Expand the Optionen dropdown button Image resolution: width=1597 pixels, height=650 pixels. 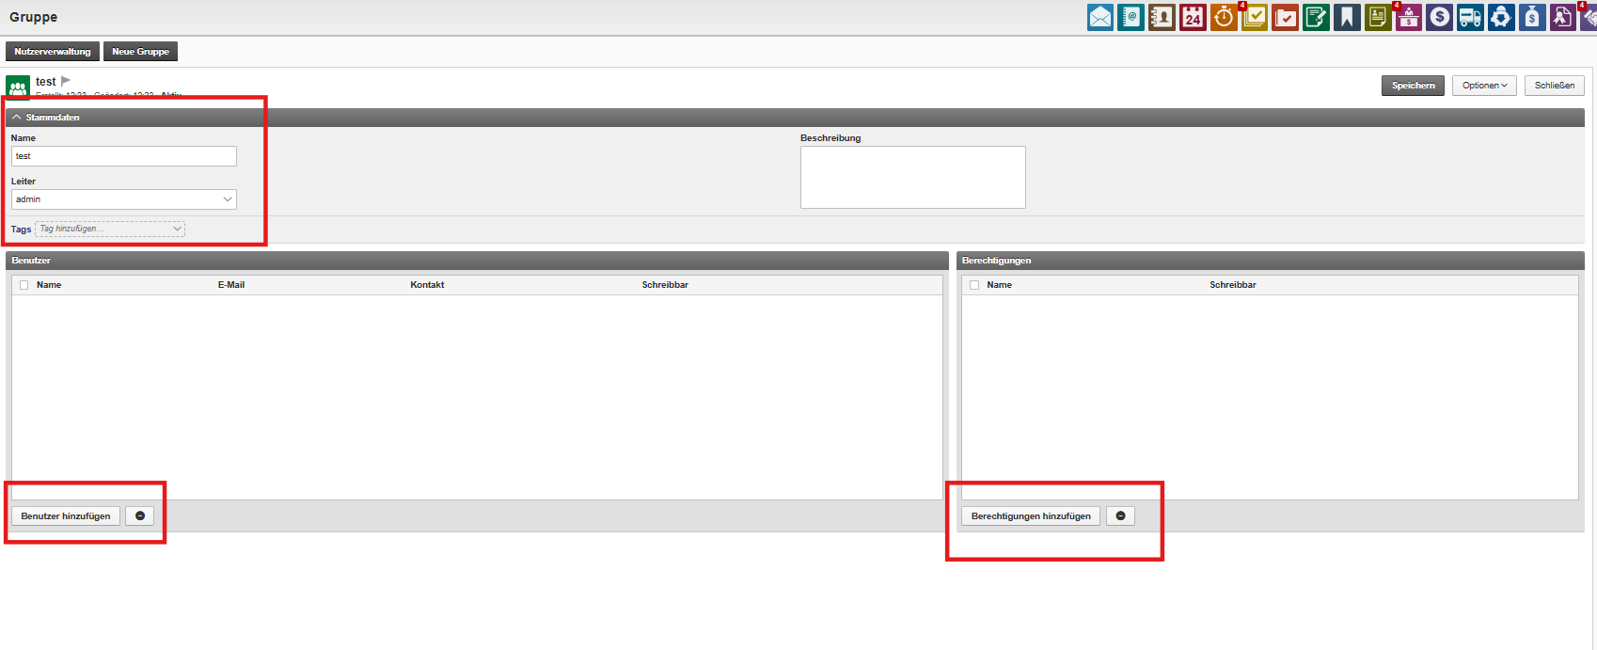[1484, 86]
